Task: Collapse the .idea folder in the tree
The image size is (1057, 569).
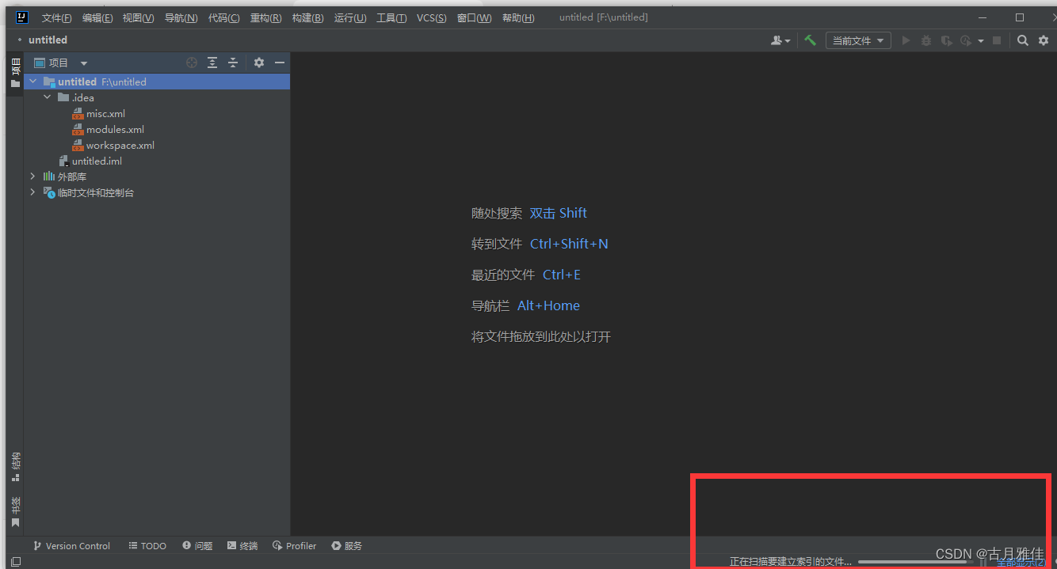Action: [47, 97]
